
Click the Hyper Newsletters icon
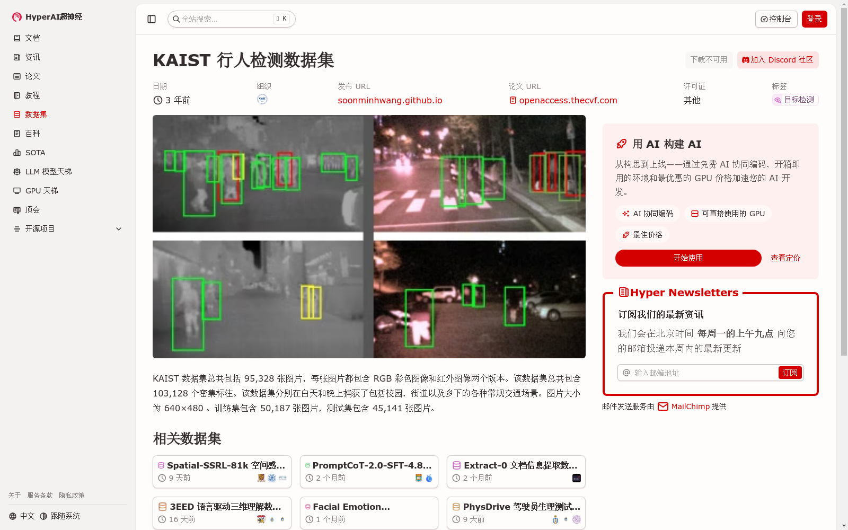624,292
